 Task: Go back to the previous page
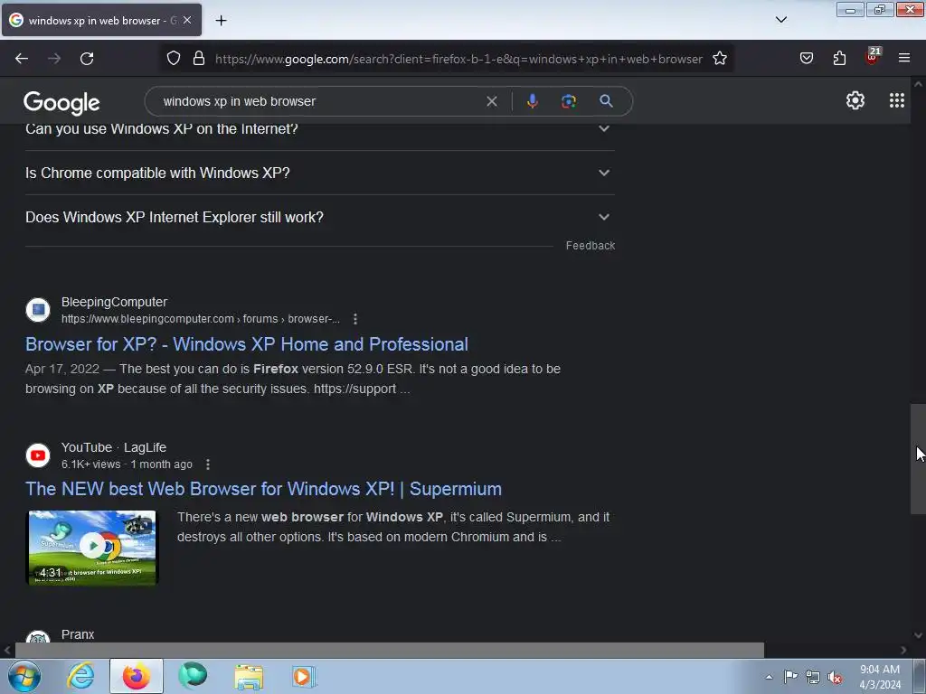tap(22, 59)
